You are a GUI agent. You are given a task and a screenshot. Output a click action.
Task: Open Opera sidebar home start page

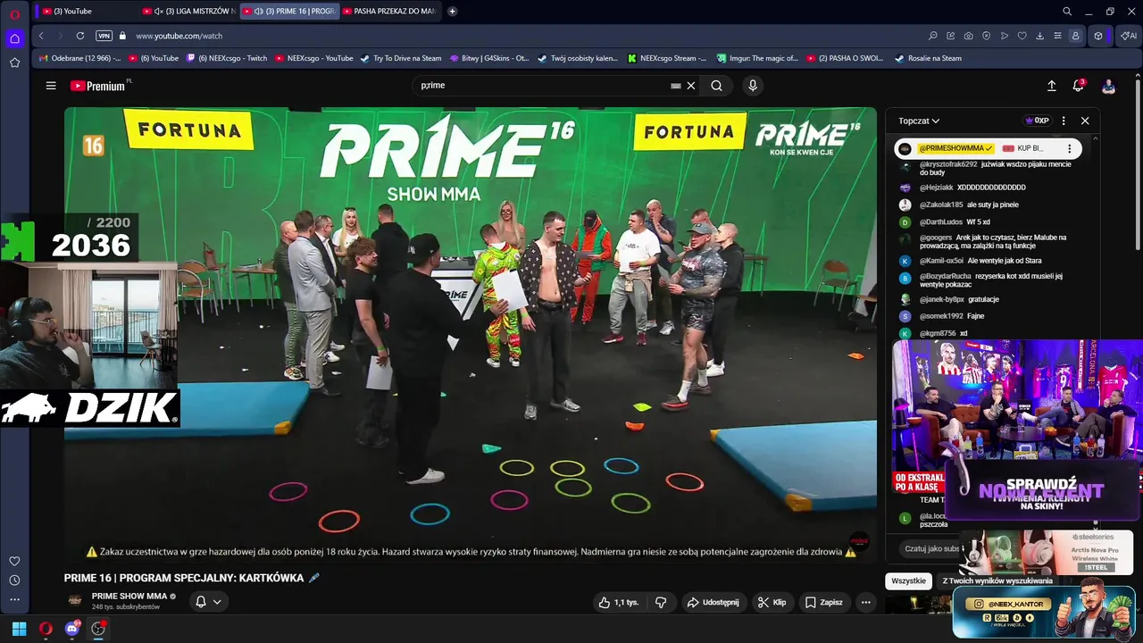pyautogui.click(x=14, y=38)
